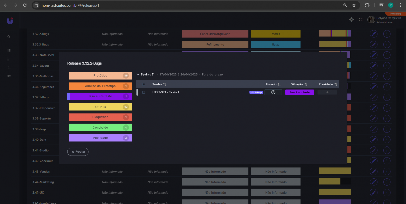Open three-dot menu for 3.32.3-Bugs row

[387, 44]
